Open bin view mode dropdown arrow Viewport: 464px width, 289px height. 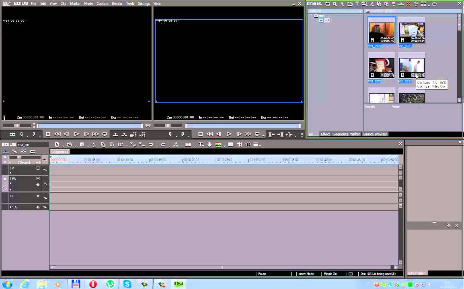(429, 5)
